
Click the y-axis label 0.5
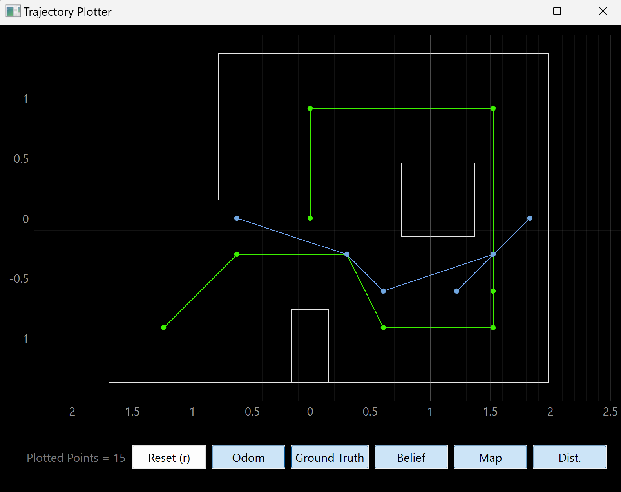[x=21, y=159]
